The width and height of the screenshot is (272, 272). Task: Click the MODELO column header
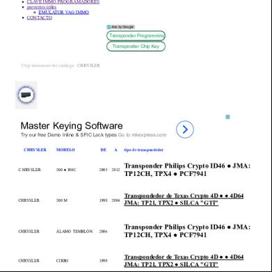(x=65, y=150)
